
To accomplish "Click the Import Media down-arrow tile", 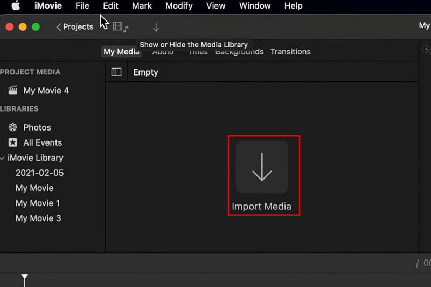I will click(x=262, y=167).
